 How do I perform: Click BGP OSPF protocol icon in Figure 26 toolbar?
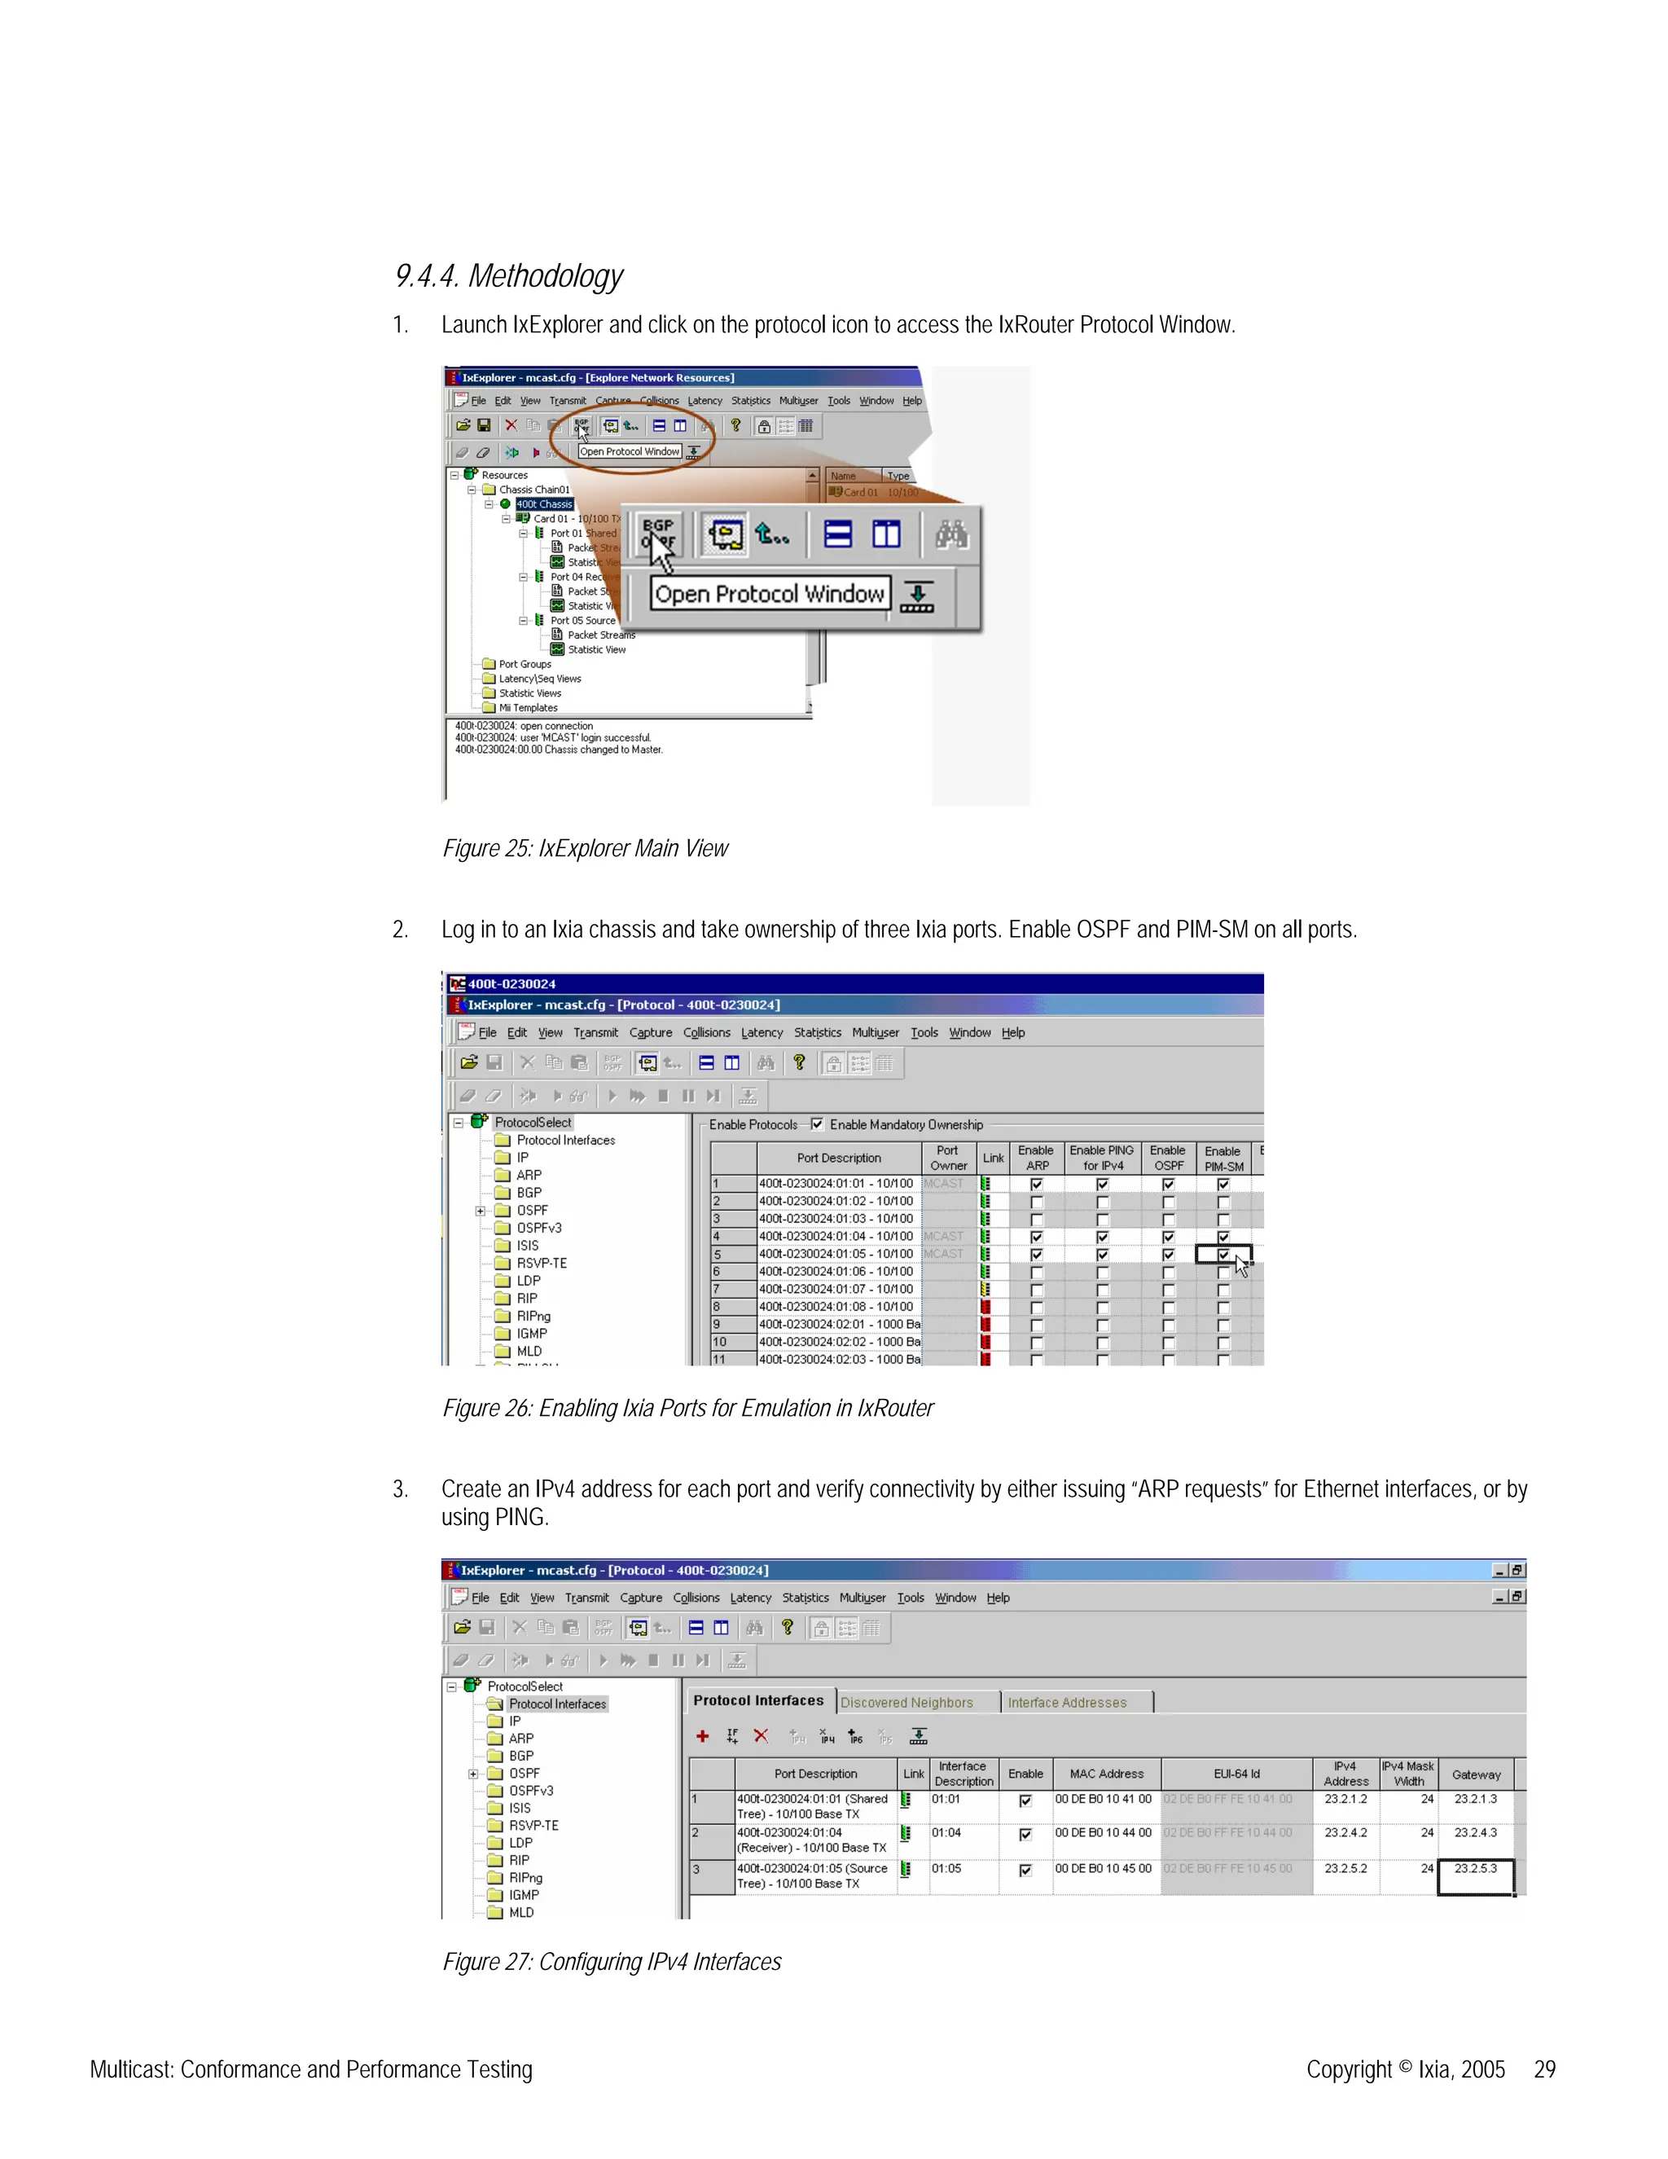[612, 1062]
